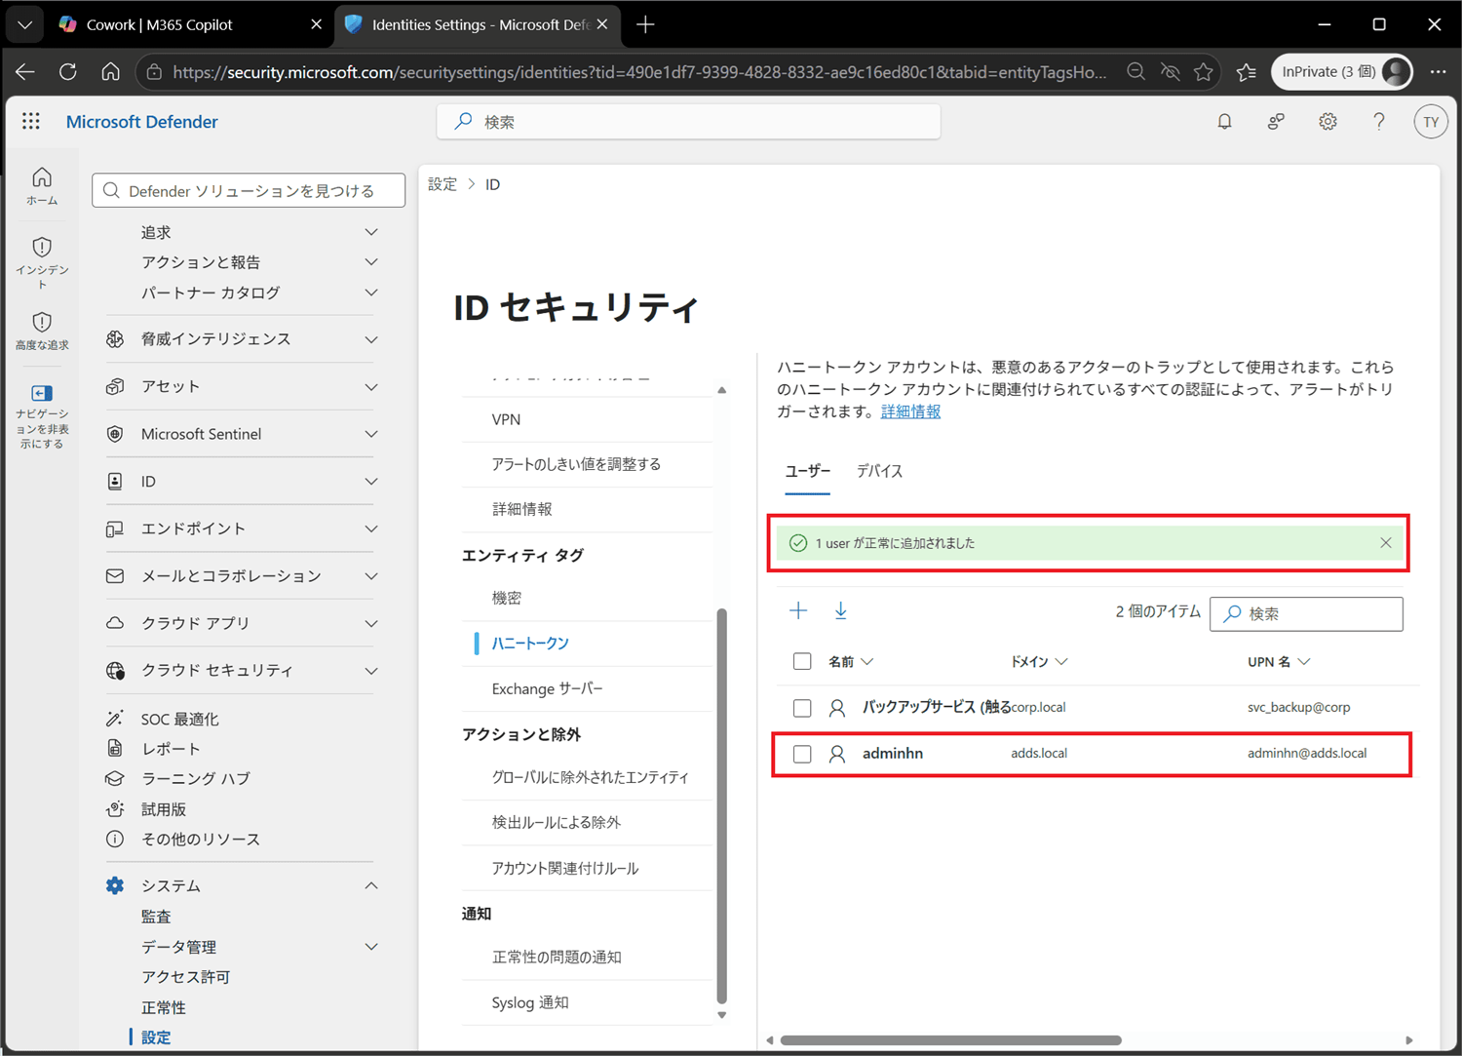Image resolution: width=1462 pixels, height=1056 pixels.
Task: Add page to favorites star icon
Action: pyautogui.click(x=1204, y=71)
